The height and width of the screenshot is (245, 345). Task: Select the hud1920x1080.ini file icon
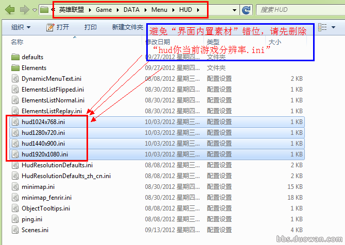15,154
